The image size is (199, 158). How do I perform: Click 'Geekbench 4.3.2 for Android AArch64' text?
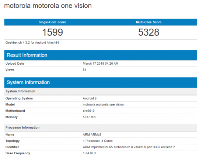[32, 43]
